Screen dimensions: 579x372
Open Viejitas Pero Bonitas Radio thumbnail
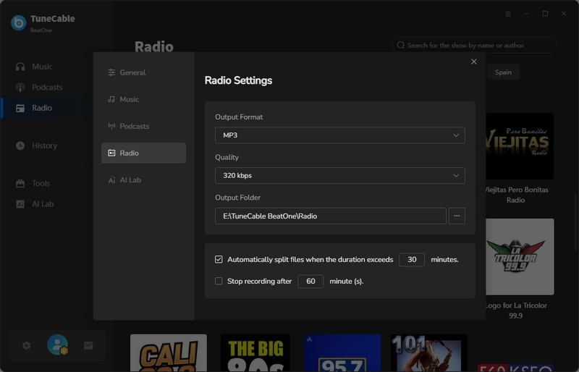pos(519,146)
